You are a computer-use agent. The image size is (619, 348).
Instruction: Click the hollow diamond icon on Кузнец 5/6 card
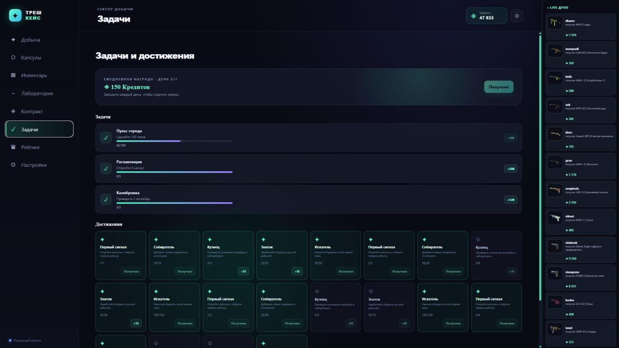coord(478,240)
